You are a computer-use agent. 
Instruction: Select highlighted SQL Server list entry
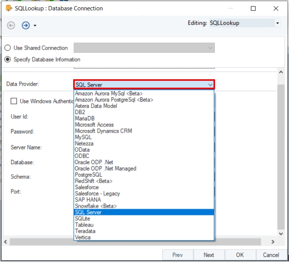click(144, 212)
